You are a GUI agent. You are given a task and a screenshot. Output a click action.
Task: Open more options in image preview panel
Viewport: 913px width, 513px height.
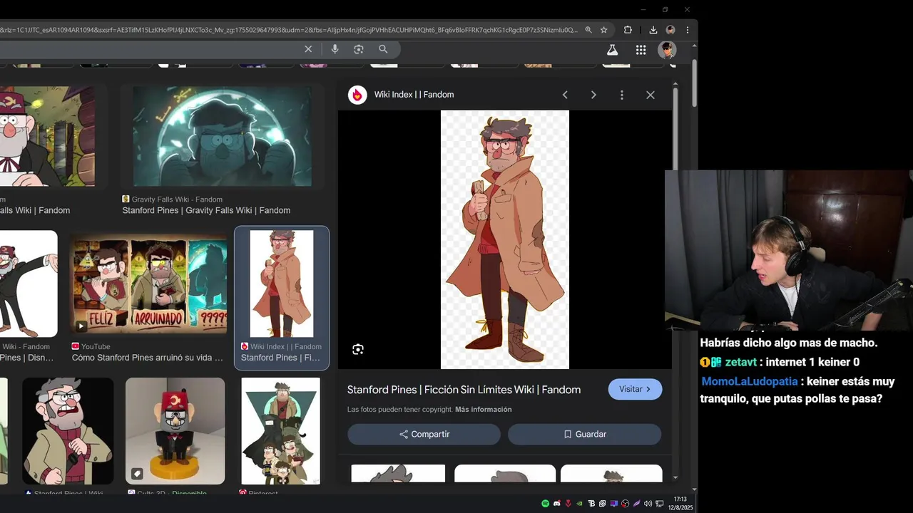pyautogui.click(x=622, y=95)
